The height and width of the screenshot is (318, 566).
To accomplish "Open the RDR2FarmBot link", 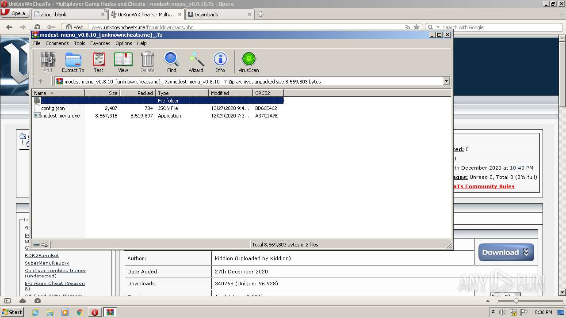I will pyautogui.click(x=42, y=255).
